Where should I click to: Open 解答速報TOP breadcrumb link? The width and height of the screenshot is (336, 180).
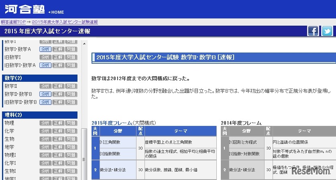coord(13,22)
